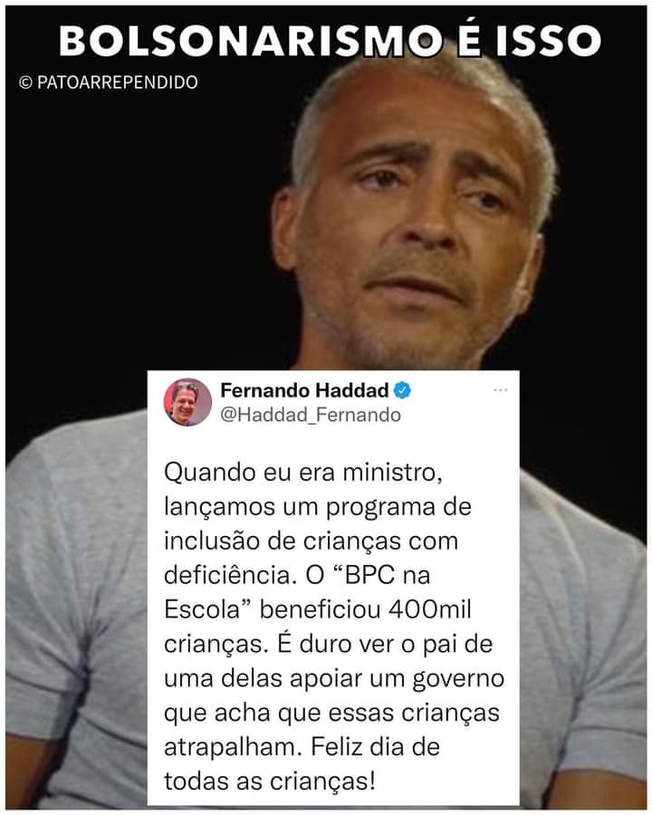Click the man's visible ear

click(286, 229)
